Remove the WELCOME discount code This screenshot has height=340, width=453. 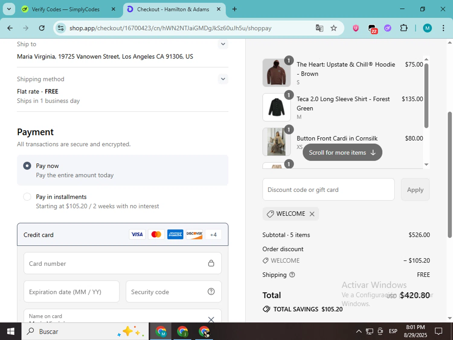(x=312, y=214)
